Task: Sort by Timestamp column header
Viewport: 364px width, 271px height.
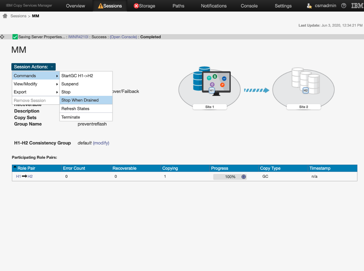Action: [320, 168]
